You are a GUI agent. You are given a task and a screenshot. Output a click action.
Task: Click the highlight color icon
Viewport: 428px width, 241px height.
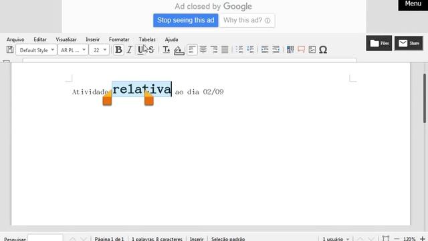click(x=179, y=50)
